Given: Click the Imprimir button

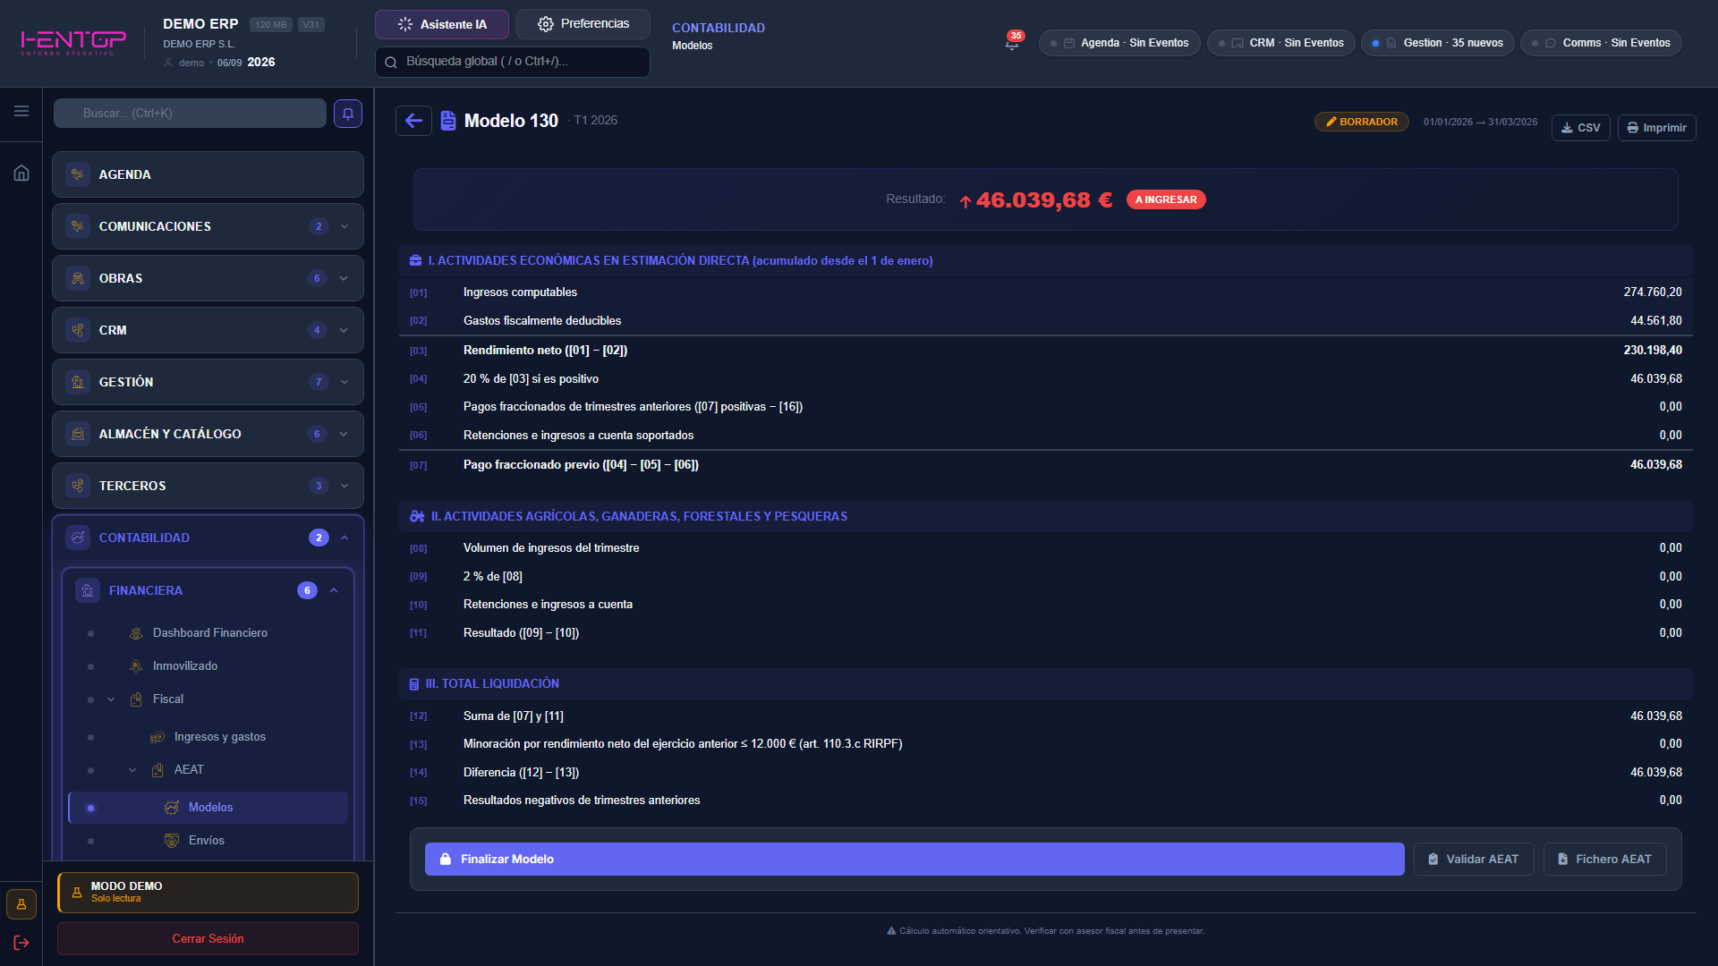Looking at the screenshot, I should [1657, 128].
